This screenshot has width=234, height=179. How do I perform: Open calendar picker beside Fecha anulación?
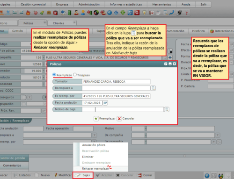point(105,103)
